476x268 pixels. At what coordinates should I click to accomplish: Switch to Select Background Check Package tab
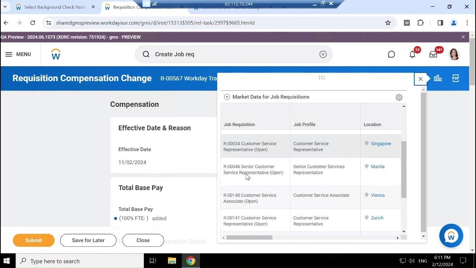pos(55,7)
